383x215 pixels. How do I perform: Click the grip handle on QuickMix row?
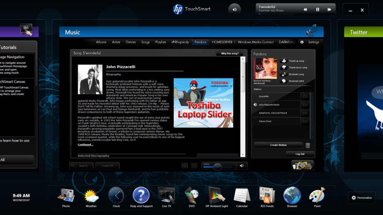click(305, 96)
